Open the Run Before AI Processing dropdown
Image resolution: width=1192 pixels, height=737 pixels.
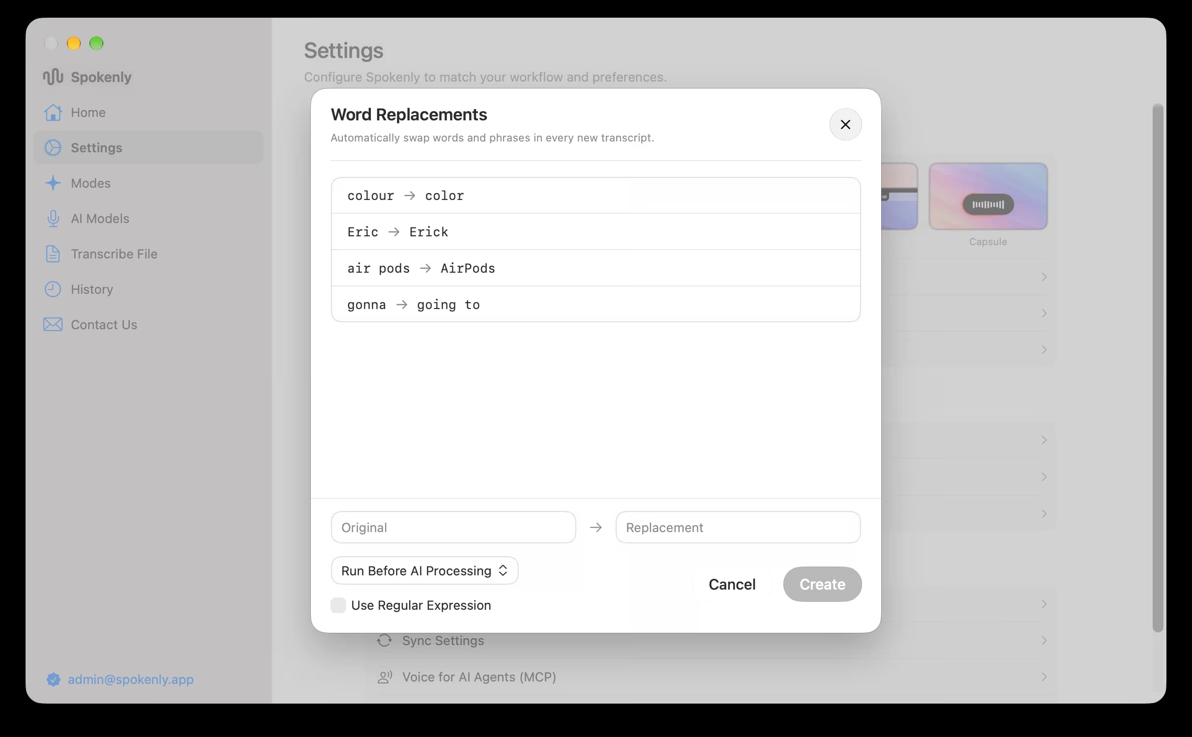[424, 570]
